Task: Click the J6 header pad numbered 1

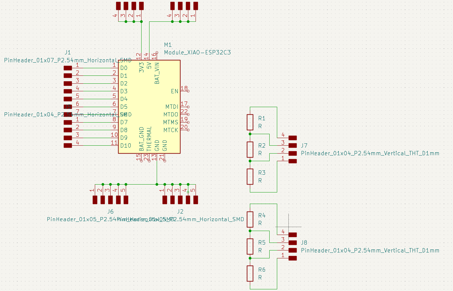Action: (x=95, y=200)
